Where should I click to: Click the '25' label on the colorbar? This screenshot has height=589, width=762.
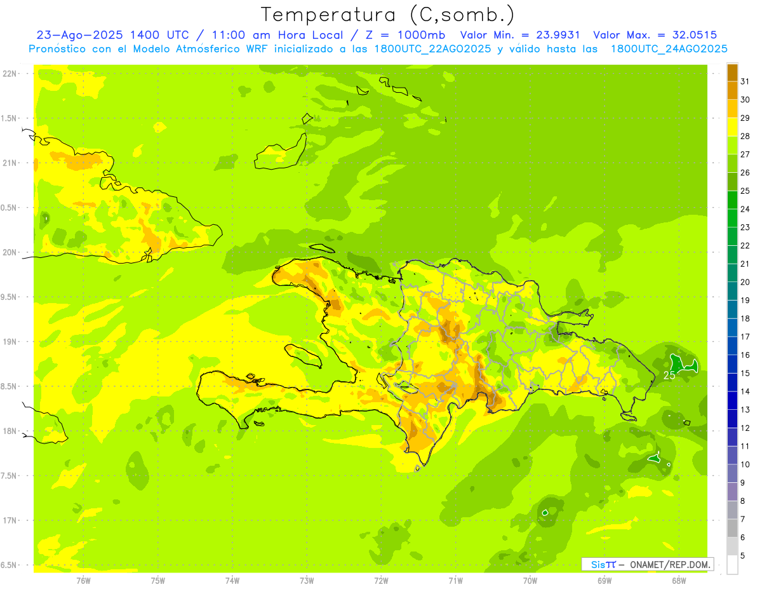(745, 191)
